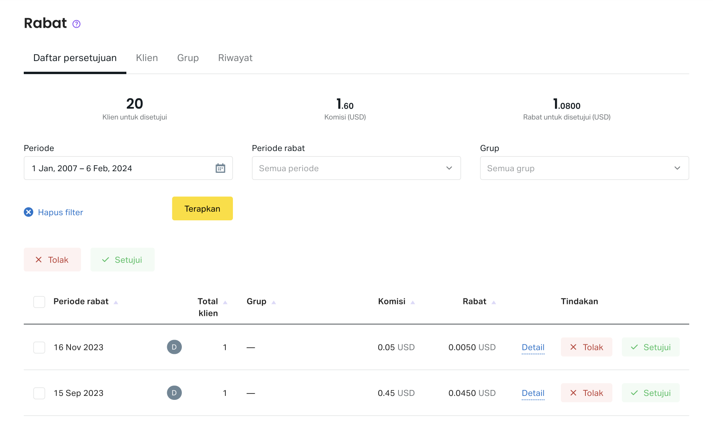The height and width of the screenshot is (428, 713).
Task: Click the blue X icon for Hapus filter
Action: [29, 212]
